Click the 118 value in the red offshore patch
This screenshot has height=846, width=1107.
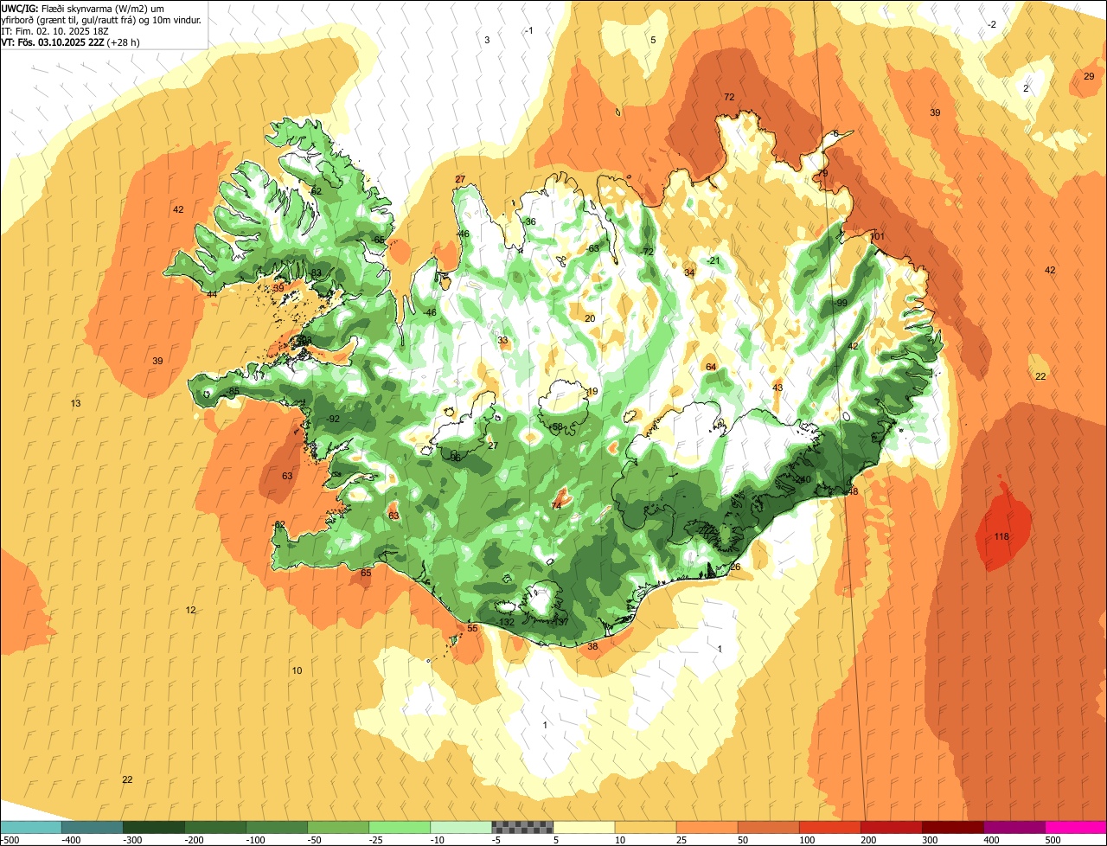point(1001,536)
